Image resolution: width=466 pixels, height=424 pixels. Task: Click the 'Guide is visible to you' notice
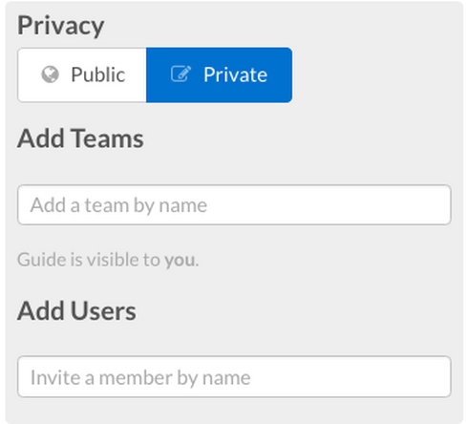click(108, 260)
